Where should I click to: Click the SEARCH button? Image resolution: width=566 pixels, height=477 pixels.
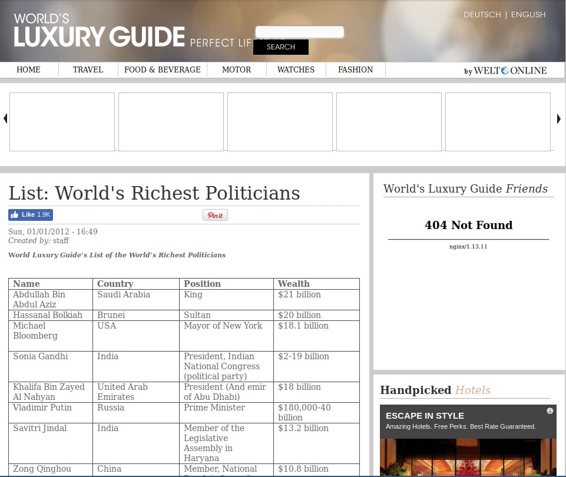click(281, 47)
